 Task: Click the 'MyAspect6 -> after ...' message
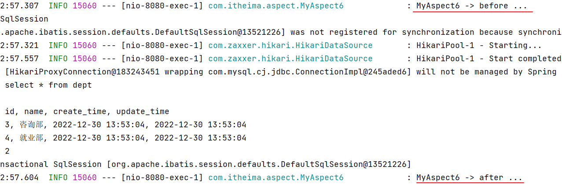pyautogui.click(x=469, y=178)
